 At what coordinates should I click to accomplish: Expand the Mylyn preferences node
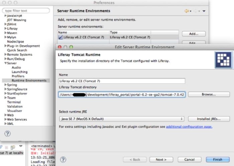coord(6,37)
